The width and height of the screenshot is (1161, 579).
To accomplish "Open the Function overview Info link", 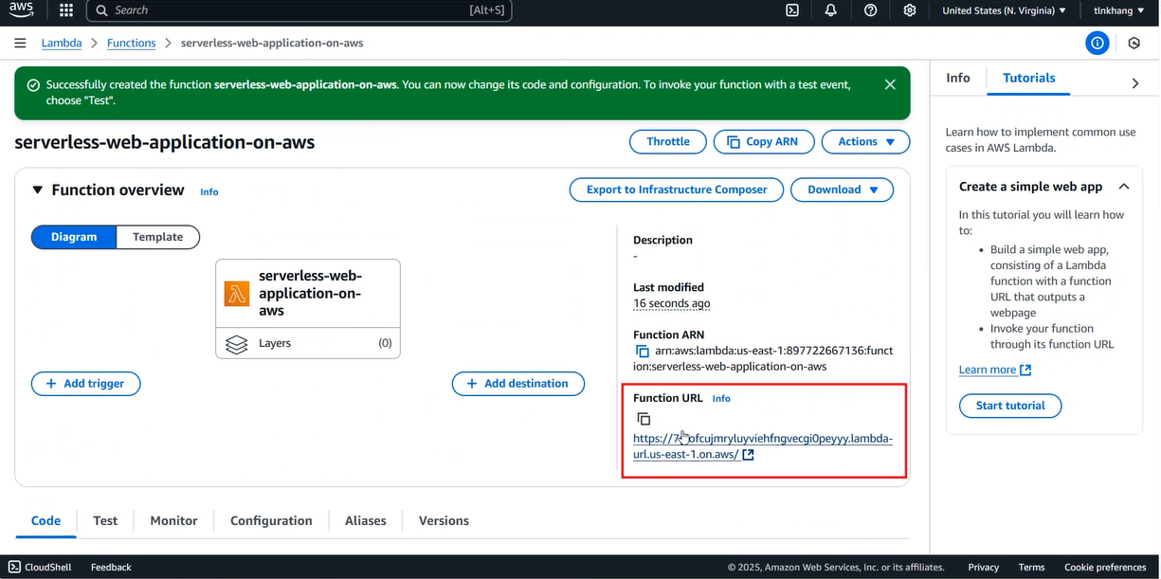I will (209, 192).
